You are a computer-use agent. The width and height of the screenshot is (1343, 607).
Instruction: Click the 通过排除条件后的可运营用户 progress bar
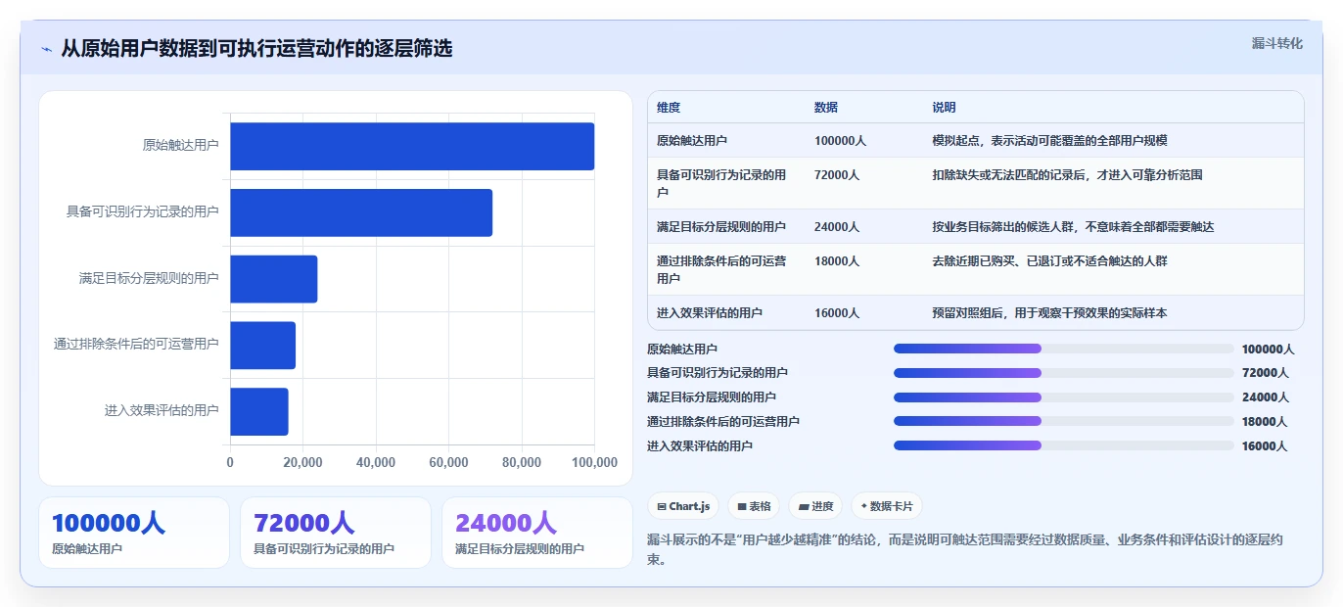1064,422
